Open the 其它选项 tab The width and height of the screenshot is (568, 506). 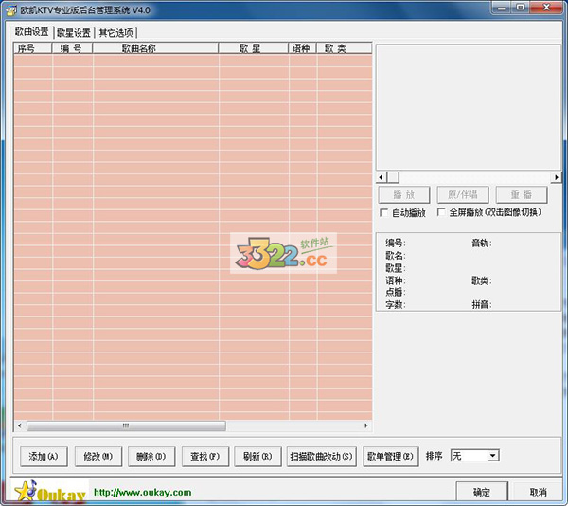115,33
